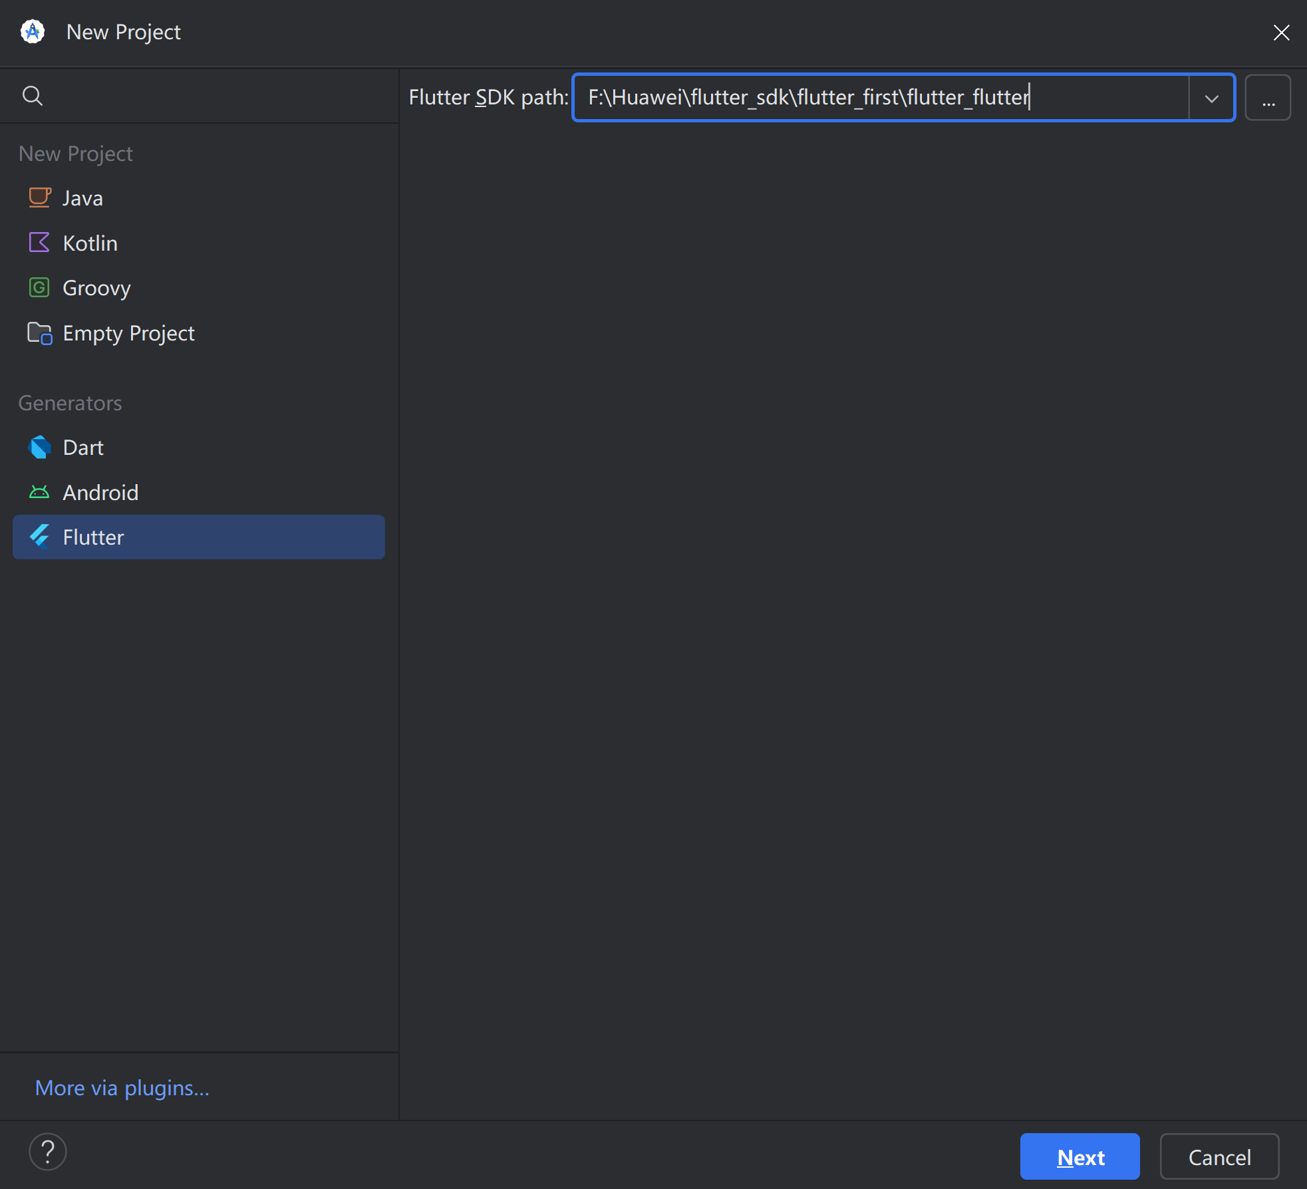The image size is (1307, 1189).
Task: Click the Groovy G icon
Action: (39, 287)
